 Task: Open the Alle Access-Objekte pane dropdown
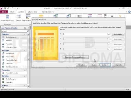coord(25,28)
